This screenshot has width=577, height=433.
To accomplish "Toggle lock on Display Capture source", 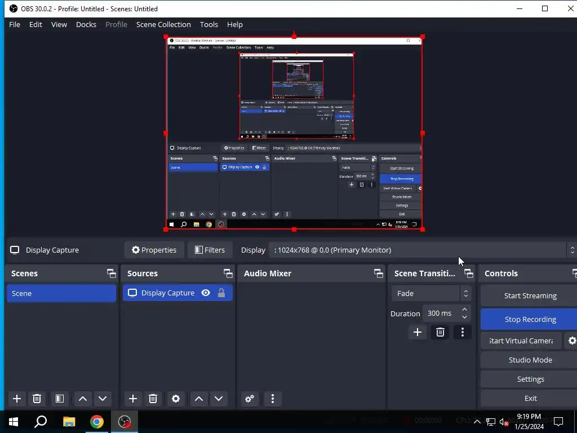I will (x=221, y=293).
